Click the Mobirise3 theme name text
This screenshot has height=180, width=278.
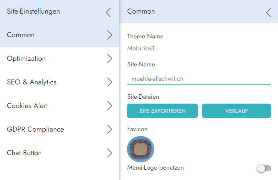click(x=141, y=48)
